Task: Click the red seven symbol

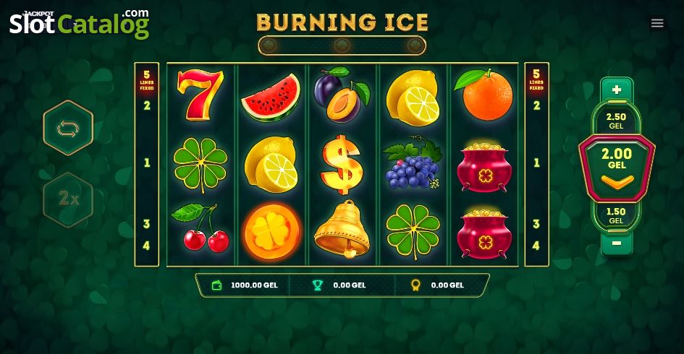Action: coord(200,95)
